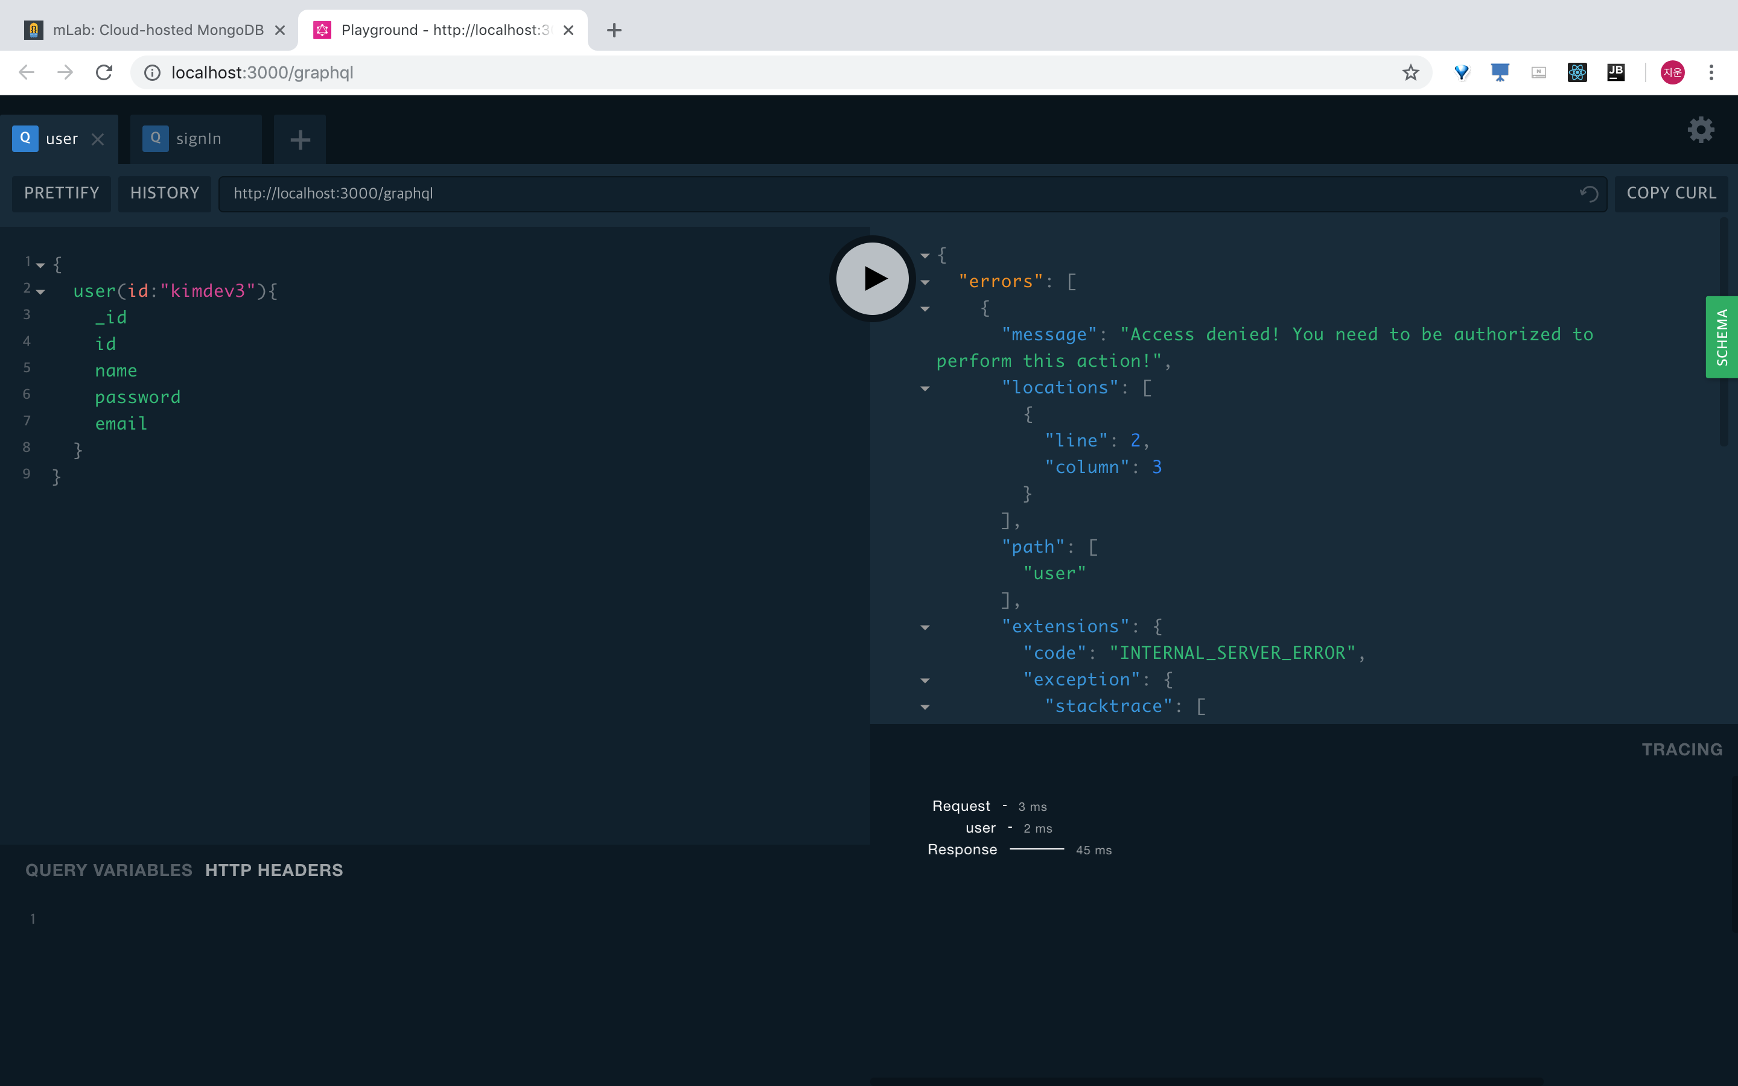Open the grey rectangle extension icon
This screenshot has height=1086, width=1738.
1538,72
